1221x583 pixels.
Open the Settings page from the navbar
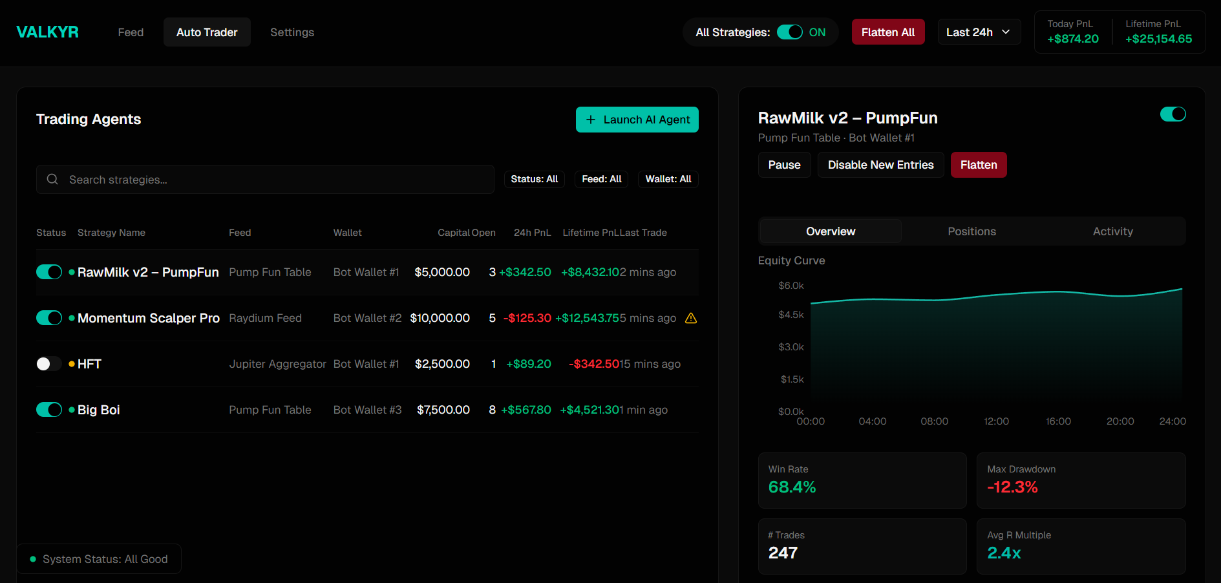click(292, 32)
